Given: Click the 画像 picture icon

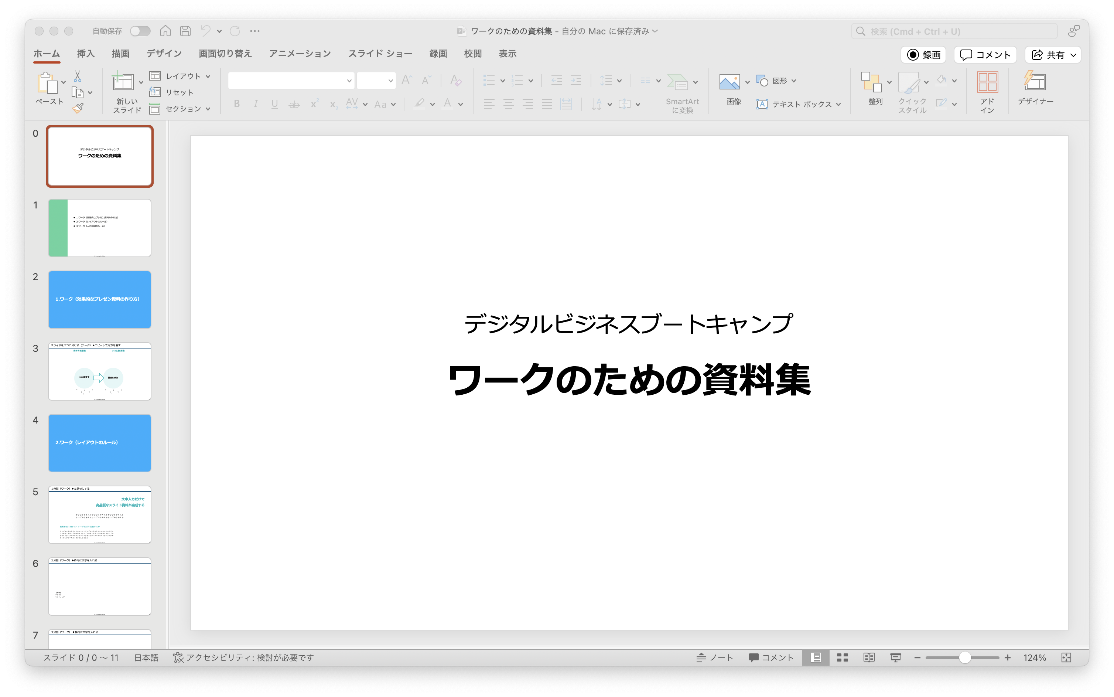Looking at the screenshot, I should tap(730, 82).
